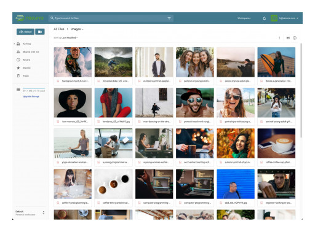Click file icon beside account-accounting
The width and height of the screenshot is (315, 232).
click(x=180, y=162)
